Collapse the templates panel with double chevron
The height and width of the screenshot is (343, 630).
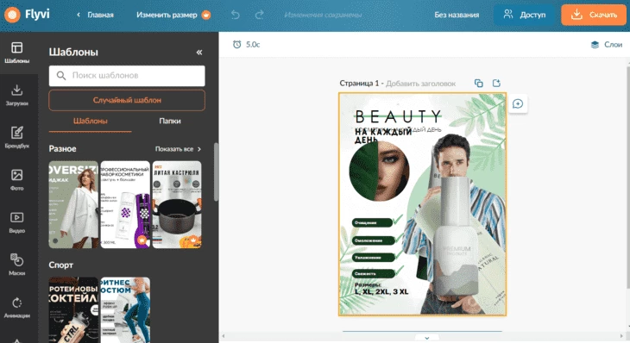click(x=199, y=53)
